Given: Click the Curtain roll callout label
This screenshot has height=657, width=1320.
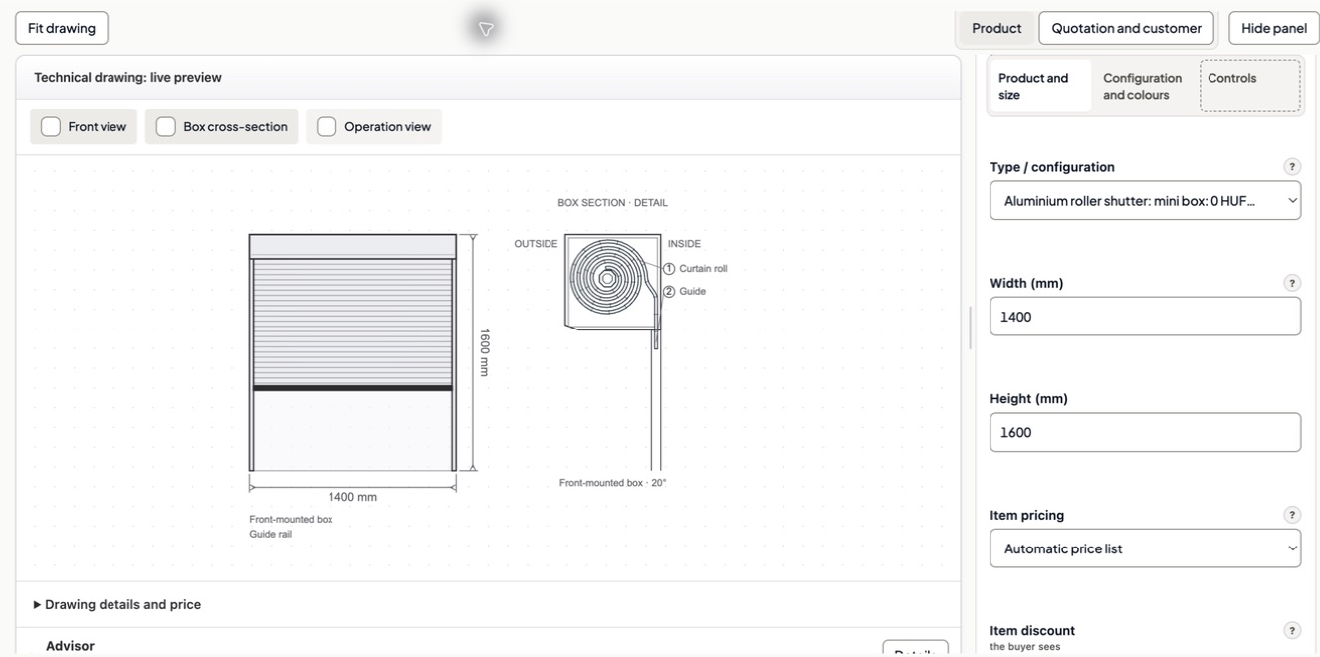Looking at the screenshot, I should click(x=703, y=269).
